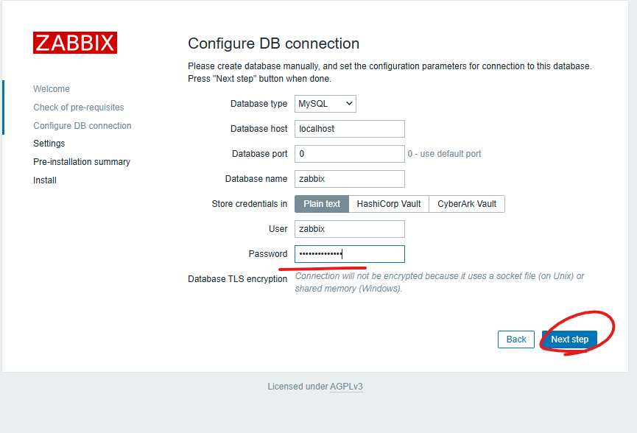Select HashiCorp Vault credential storage

coord(389,204)
